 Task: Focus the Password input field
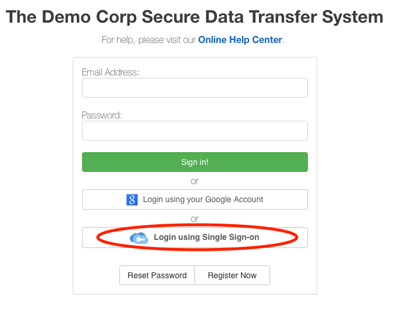195,131
